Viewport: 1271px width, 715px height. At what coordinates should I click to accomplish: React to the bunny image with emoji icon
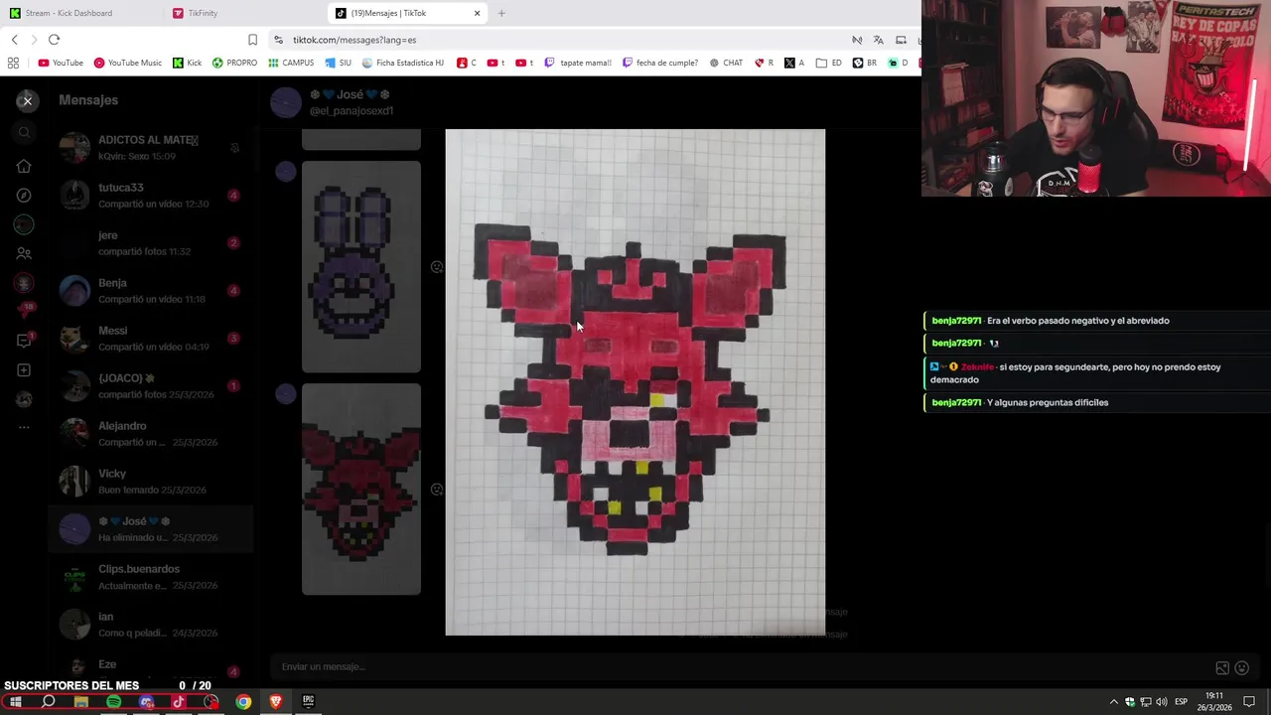pos(437,267)
